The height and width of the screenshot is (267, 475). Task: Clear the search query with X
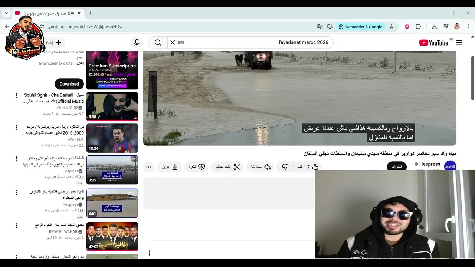(173, 43)
